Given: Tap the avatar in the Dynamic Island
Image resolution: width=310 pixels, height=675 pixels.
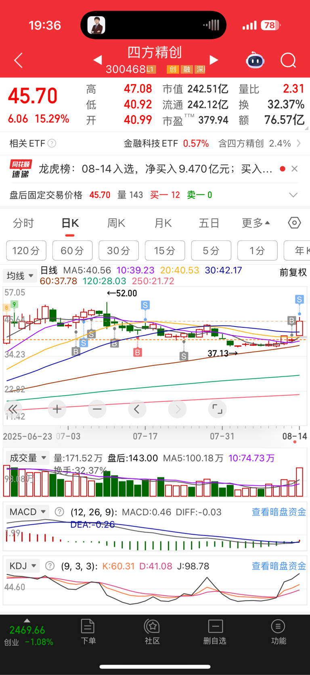Looking at the screenshot, I should click(x=96, y=25).
